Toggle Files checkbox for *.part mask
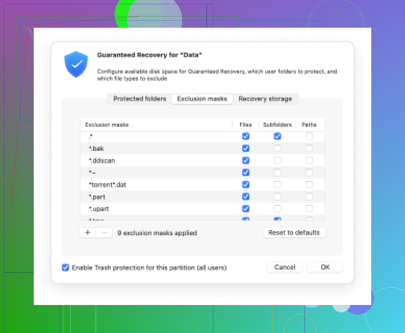 click(x=246, y=197)
